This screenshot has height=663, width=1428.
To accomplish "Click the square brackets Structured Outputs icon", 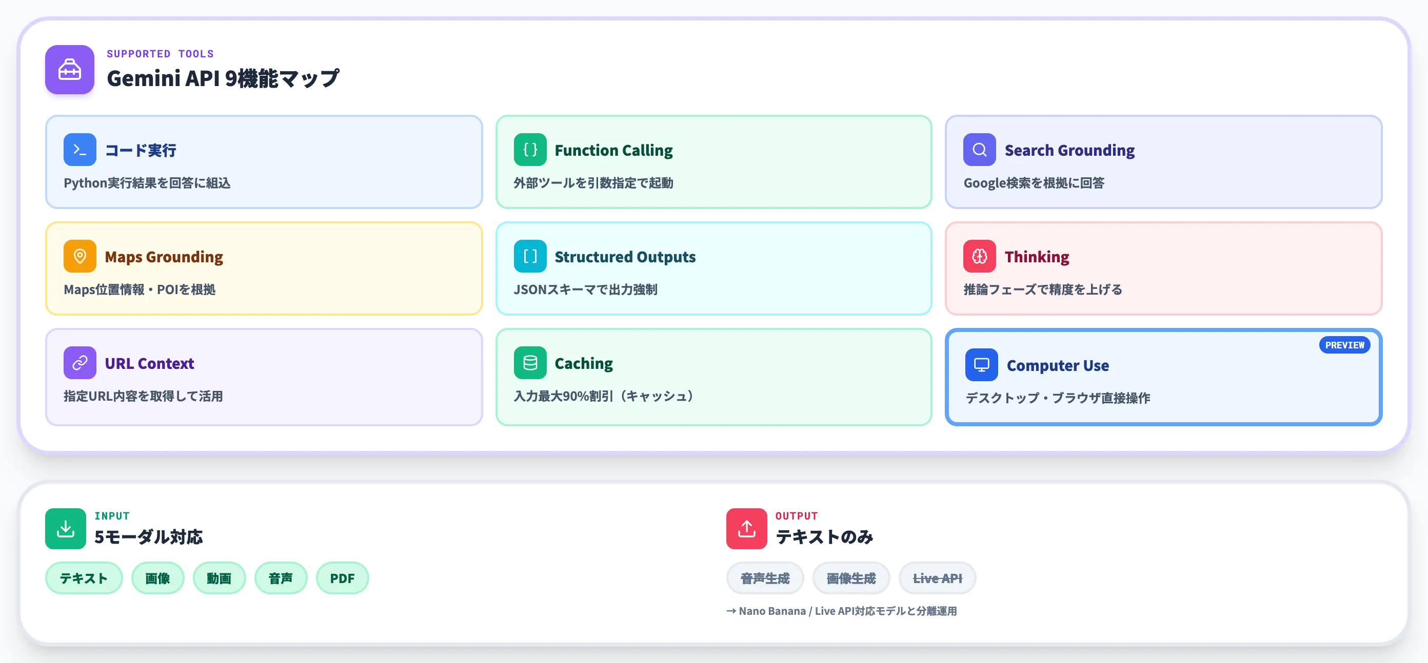I will click(530, 257).
